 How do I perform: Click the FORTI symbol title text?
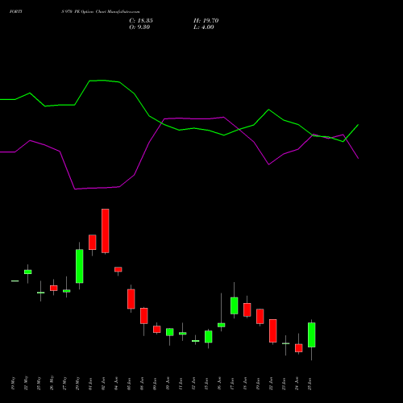pyautogui.click(x=15, y=12)
